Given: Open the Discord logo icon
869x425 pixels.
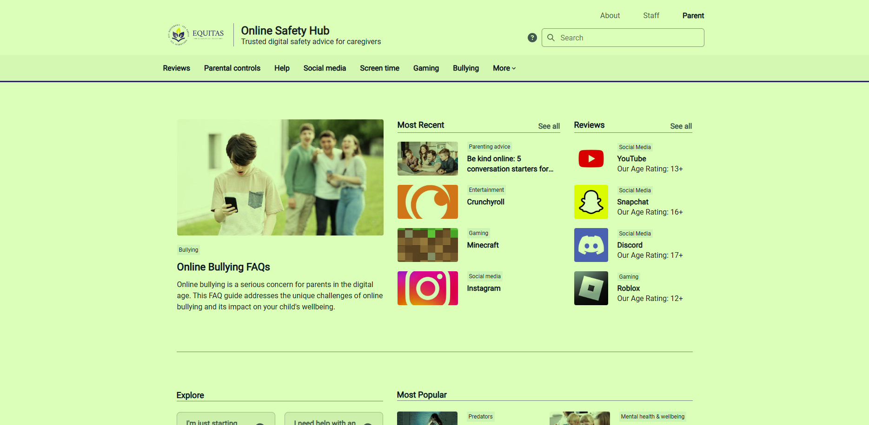Looking at the screenshot, I should (591, 245).
